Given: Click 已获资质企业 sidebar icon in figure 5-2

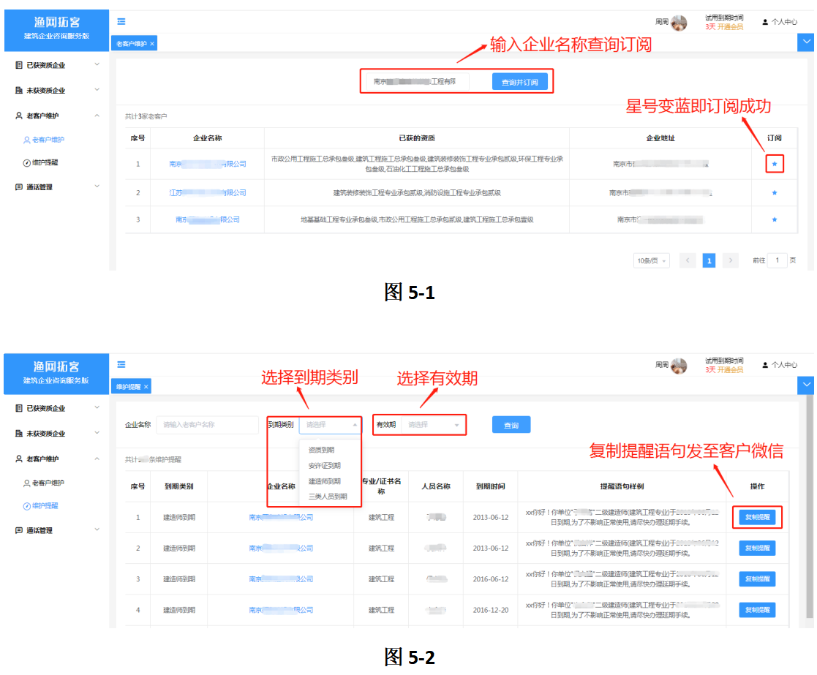Looking at the screenshot, I should (19, 408).
